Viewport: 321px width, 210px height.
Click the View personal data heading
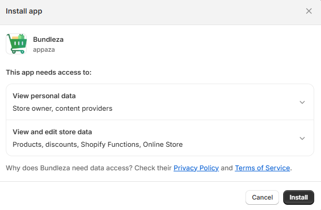(44, 96)
